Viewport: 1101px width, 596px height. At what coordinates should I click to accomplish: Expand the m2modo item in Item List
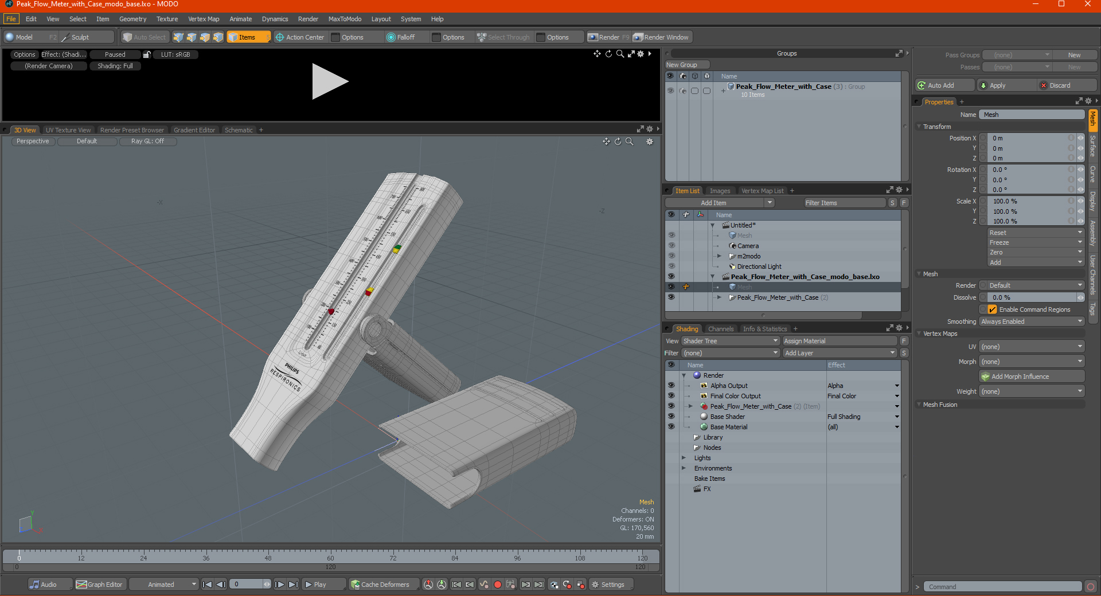pyautogui.click(x=719, y=256)
